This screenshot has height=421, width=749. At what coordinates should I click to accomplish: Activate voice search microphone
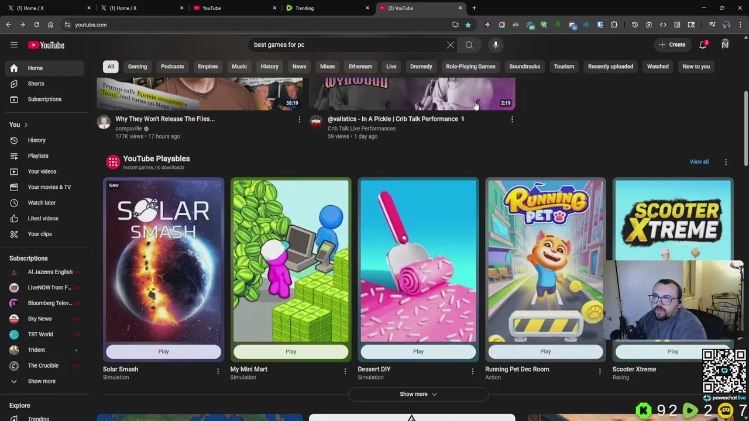point(496,45)
